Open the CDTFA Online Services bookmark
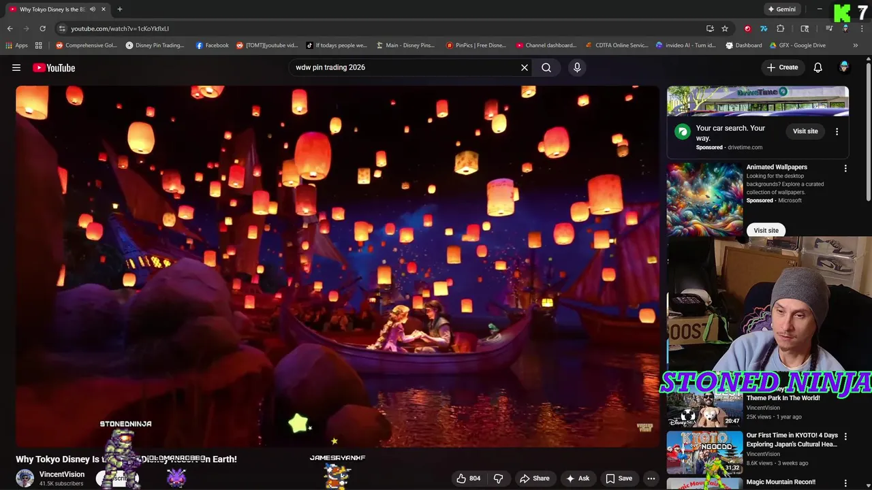This screenshot has width=872, height=490. tap(617, 46)
